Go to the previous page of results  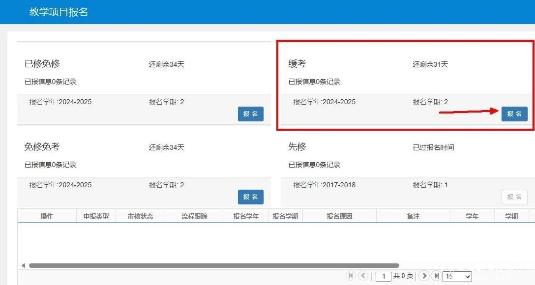pyautogui.click(x=363, y=276)
